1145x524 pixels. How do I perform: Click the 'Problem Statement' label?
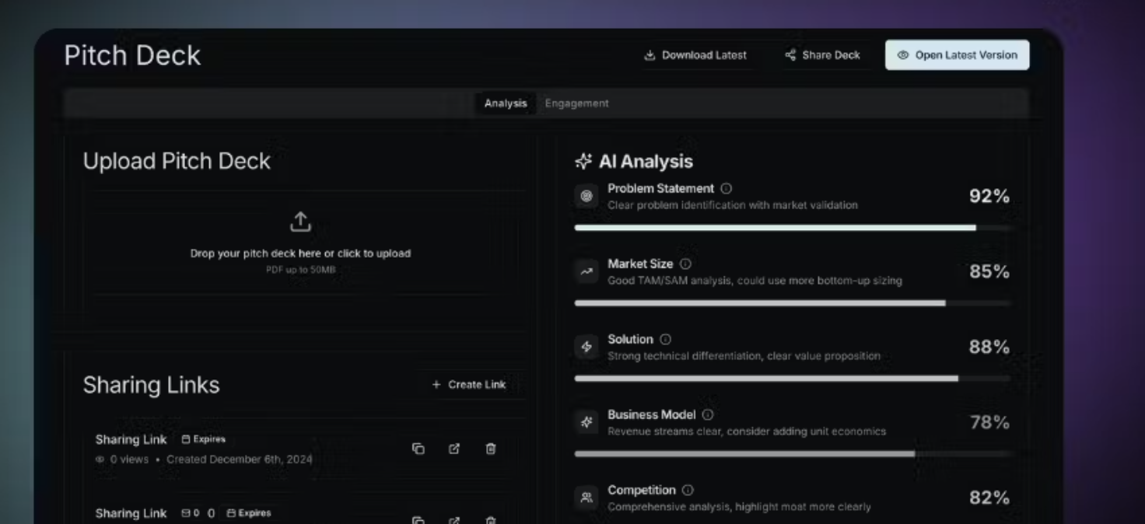(660, 189)
